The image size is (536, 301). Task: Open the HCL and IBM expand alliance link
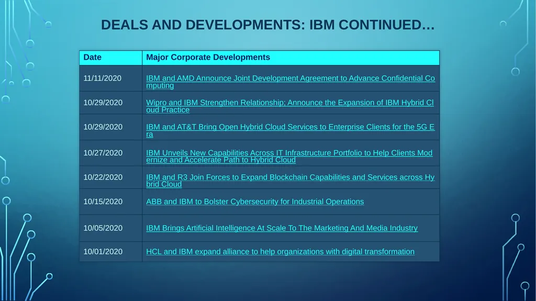click(x=281, y=252)
